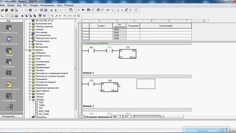Screen dimensions: 236x133
Task: Insert a line-down connection
Action: click(52, 16)
